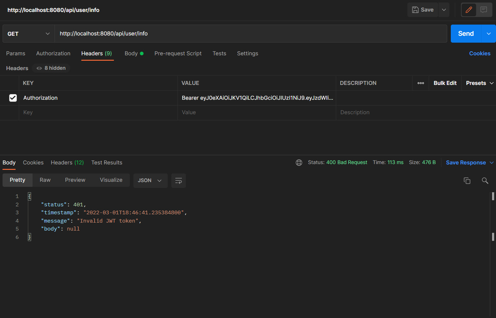
Task: Click Bulk Edit
Action: pyautogui.click(x=445, y=83)
